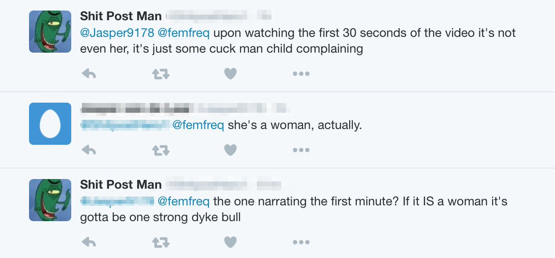Retweet the "she's a woman, actually" tweet
This screenshot has width=555, height=258.
(x=160, y=149)
